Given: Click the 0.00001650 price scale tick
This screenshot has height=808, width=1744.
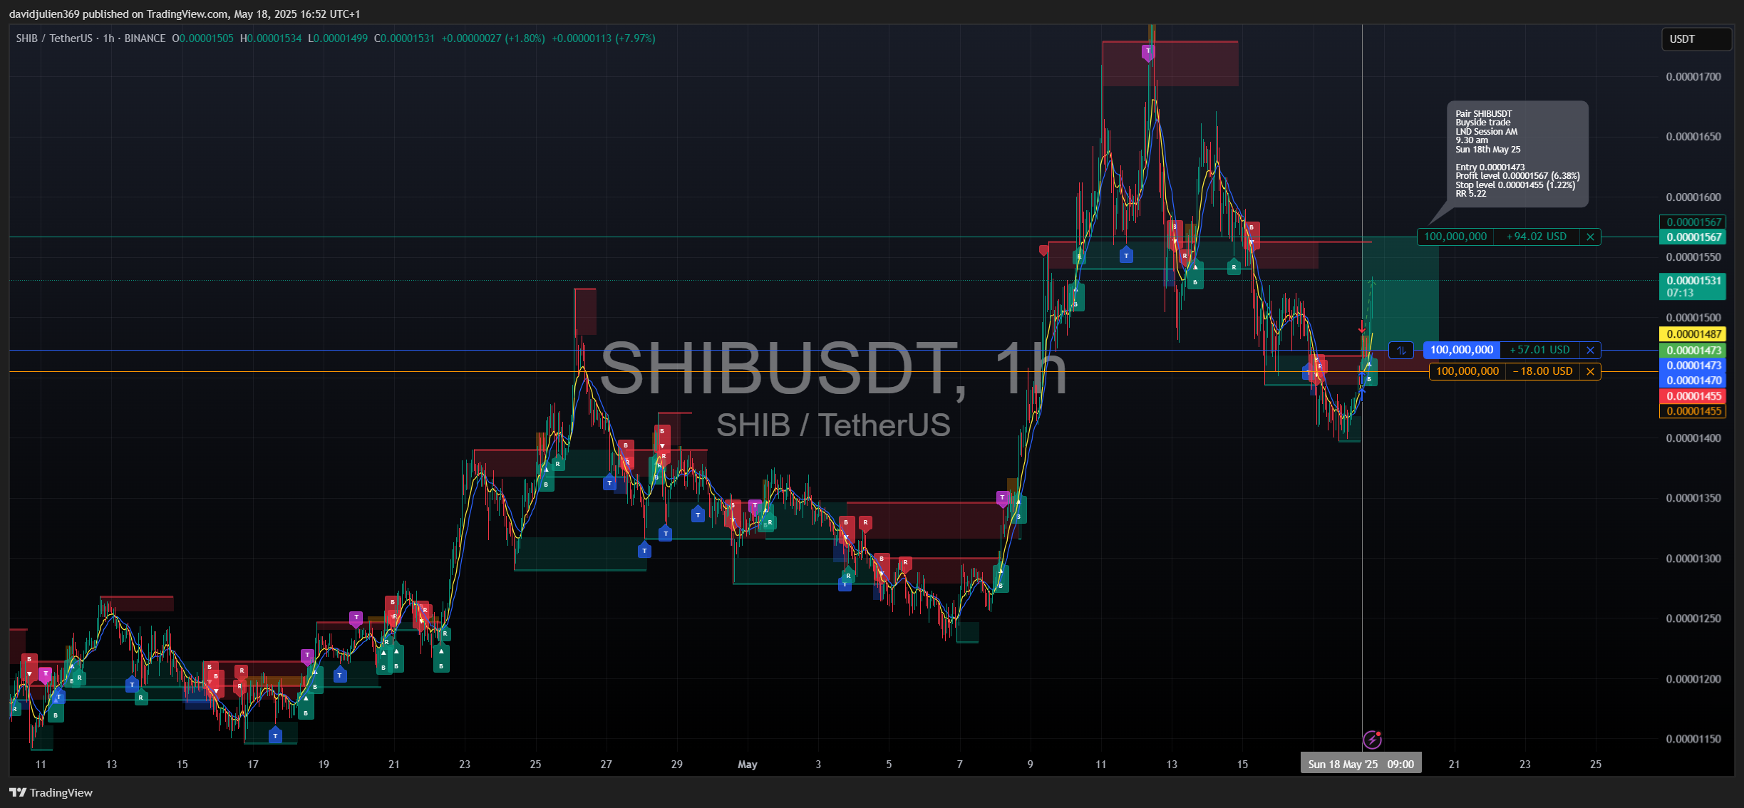Looking at the screenshot, I should (x=1693, y=137).
